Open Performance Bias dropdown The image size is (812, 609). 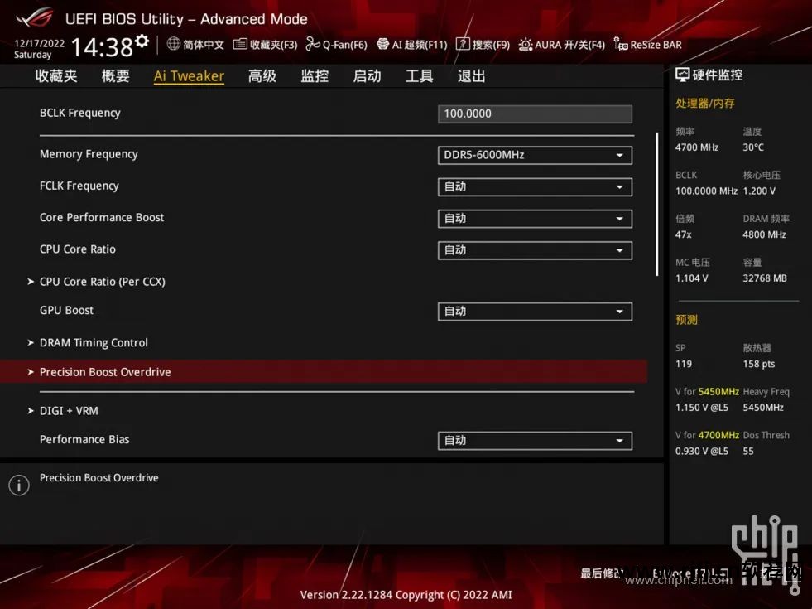(535, 441)
